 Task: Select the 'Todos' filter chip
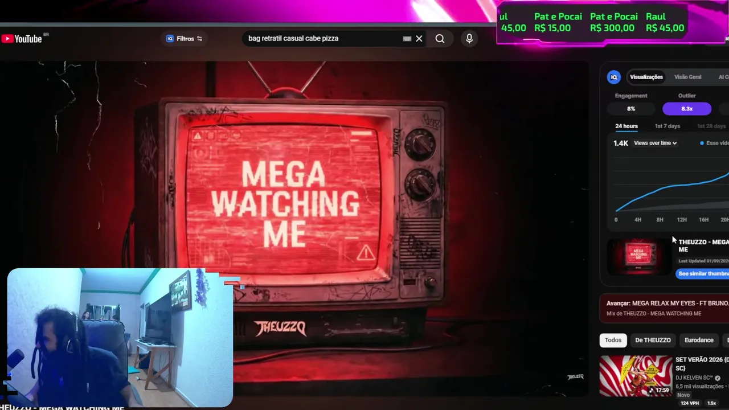point(613,340)
